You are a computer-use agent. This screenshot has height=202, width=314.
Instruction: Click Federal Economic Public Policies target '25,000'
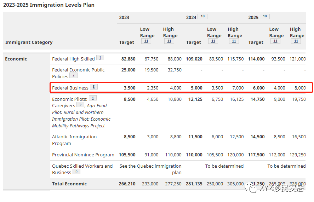pos(129,70)
